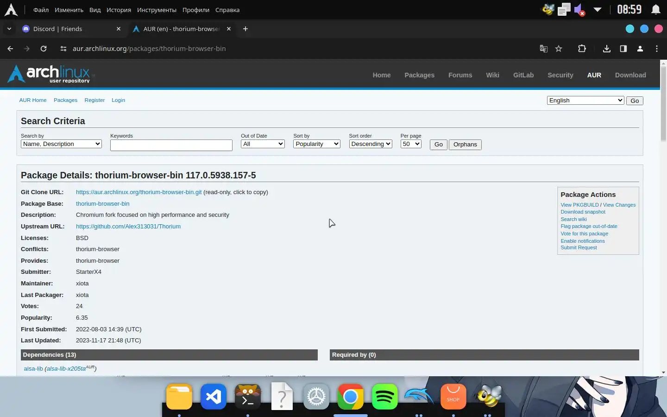Click Go button next to Orphans
Viewport: 667px width, 417px height.
pos(438,145)
